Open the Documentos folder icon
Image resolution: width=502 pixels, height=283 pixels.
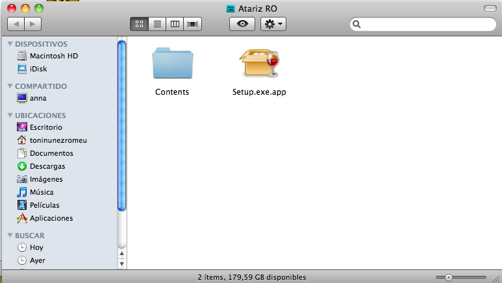22,153
